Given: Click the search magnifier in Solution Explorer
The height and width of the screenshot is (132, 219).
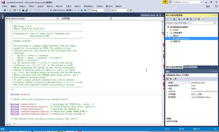Looking at the screenshot, I should [x=215, y=23].
